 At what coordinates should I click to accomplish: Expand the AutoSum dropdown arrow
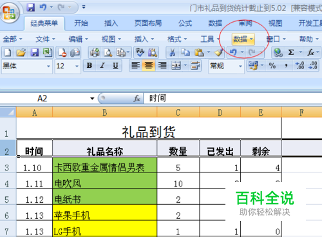tap(301, 52)
